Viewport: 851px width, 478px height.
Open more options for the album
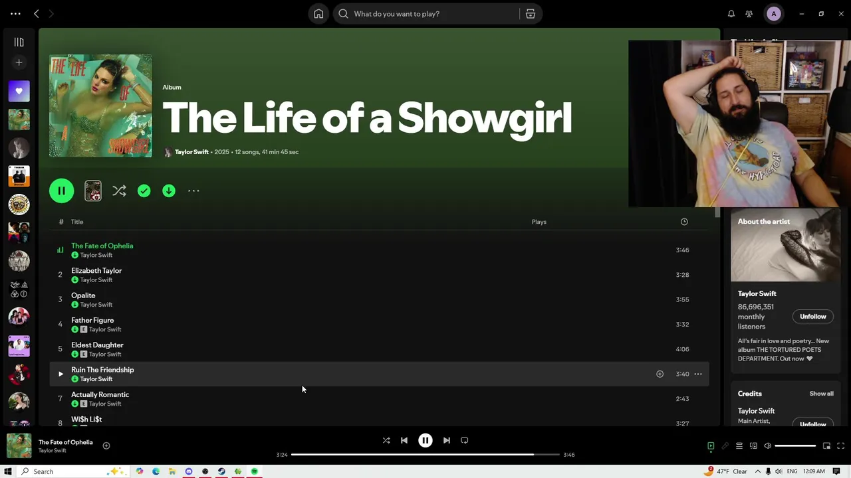tap(193, 191)
